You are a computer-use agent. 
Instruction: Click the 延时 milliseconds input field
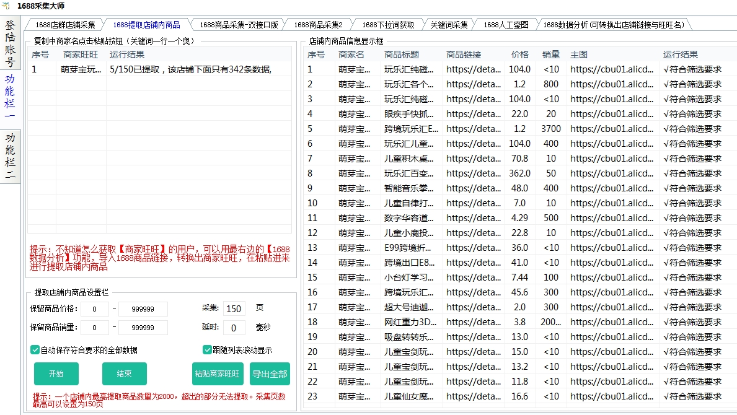[x=234, y=327]
